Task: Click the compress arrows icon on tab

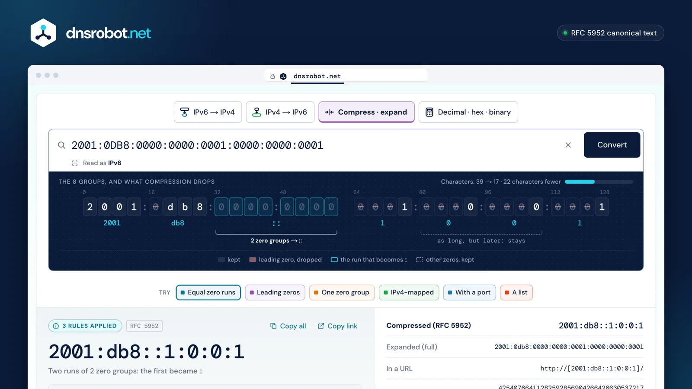Action: tap(329, 112)
